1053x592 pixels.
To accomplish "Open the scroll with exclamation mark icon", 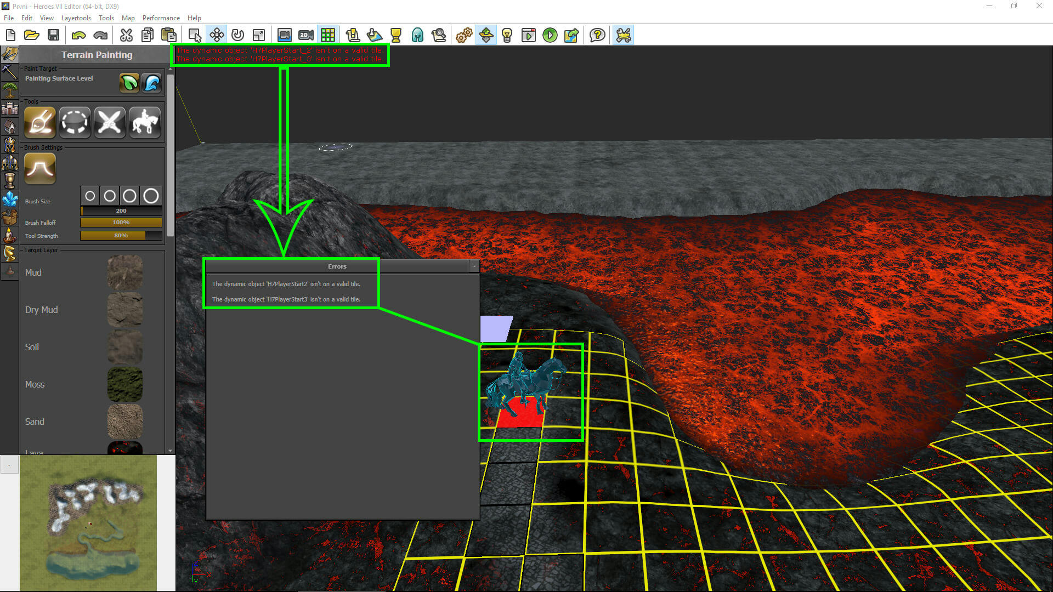I will click(x=353, y=36).
